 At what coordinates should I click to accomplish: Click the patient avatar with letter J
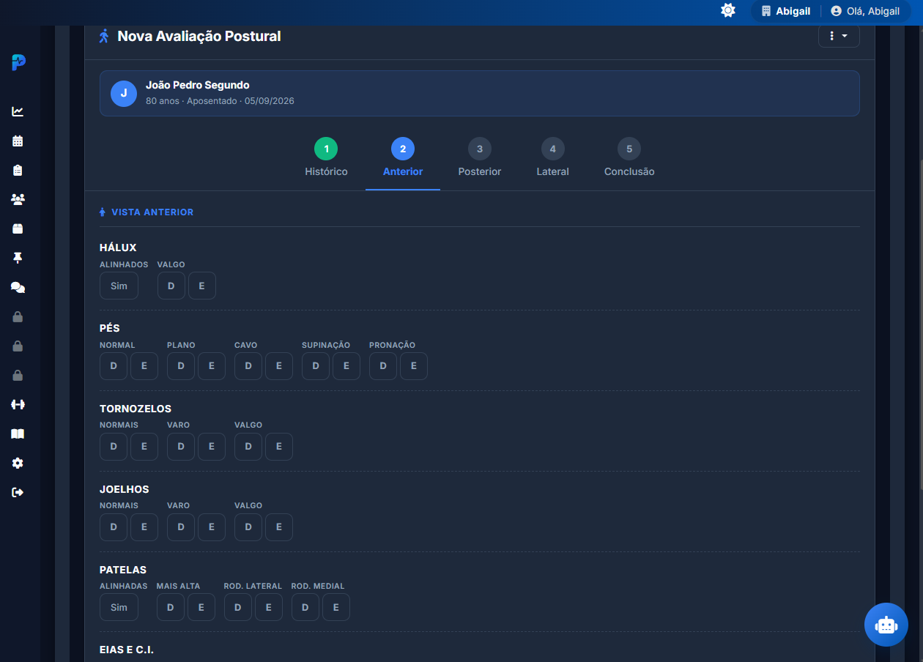(x=124, y=93)
